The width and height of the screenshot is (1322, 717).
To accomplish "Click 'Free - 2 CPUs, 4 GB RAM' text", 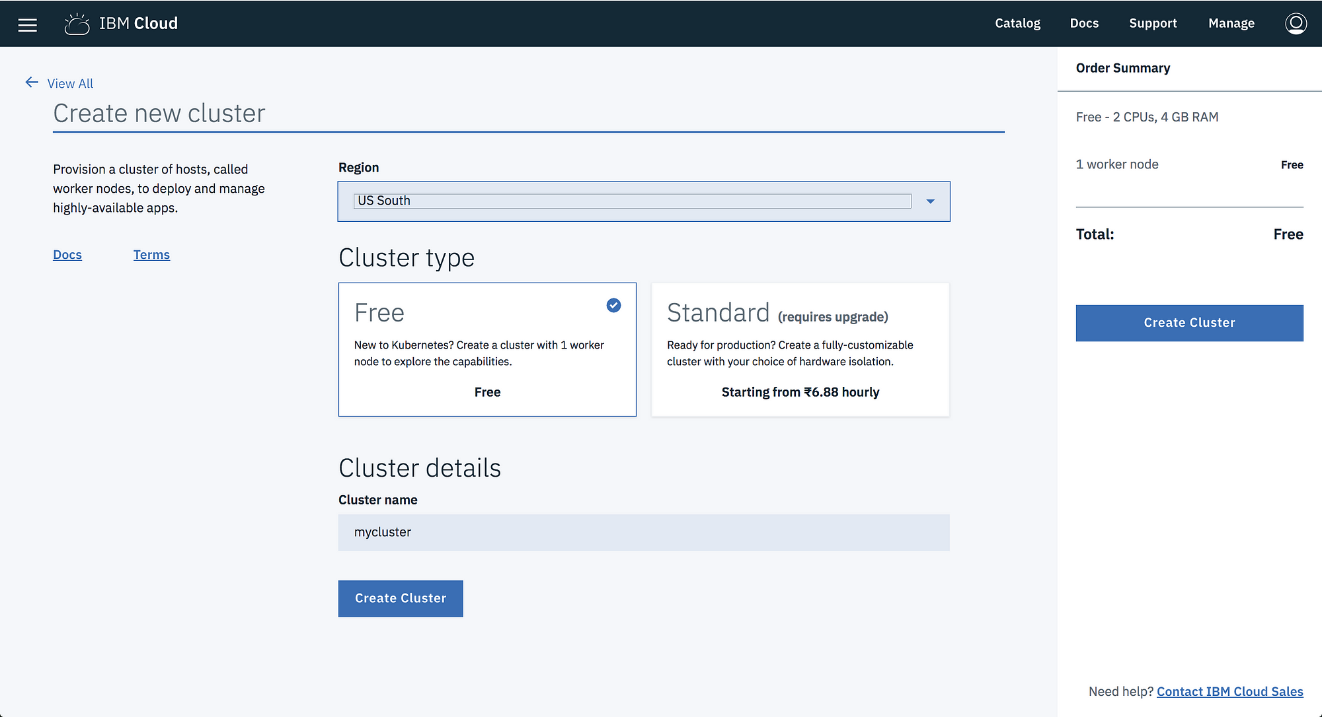I will (x=1147, y=117).
